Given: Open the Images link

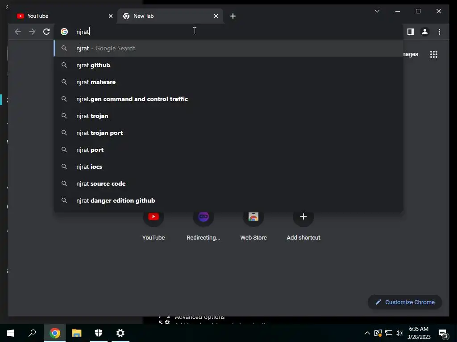Looking at the screenshot, I should click(411, 54).
